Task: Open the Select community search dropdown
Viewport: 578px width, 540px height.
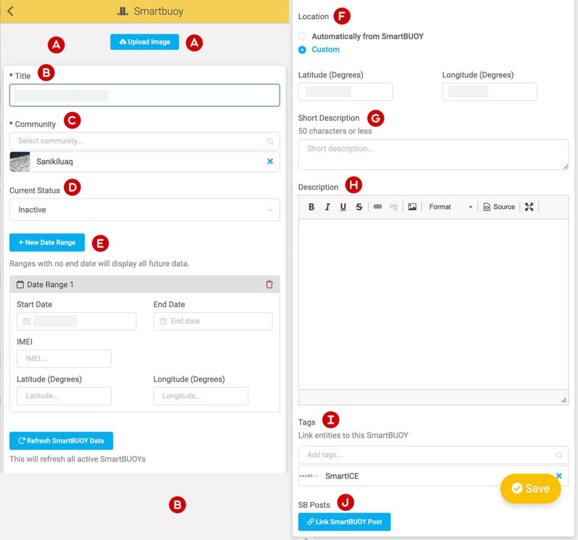Action: coord(144,141)
